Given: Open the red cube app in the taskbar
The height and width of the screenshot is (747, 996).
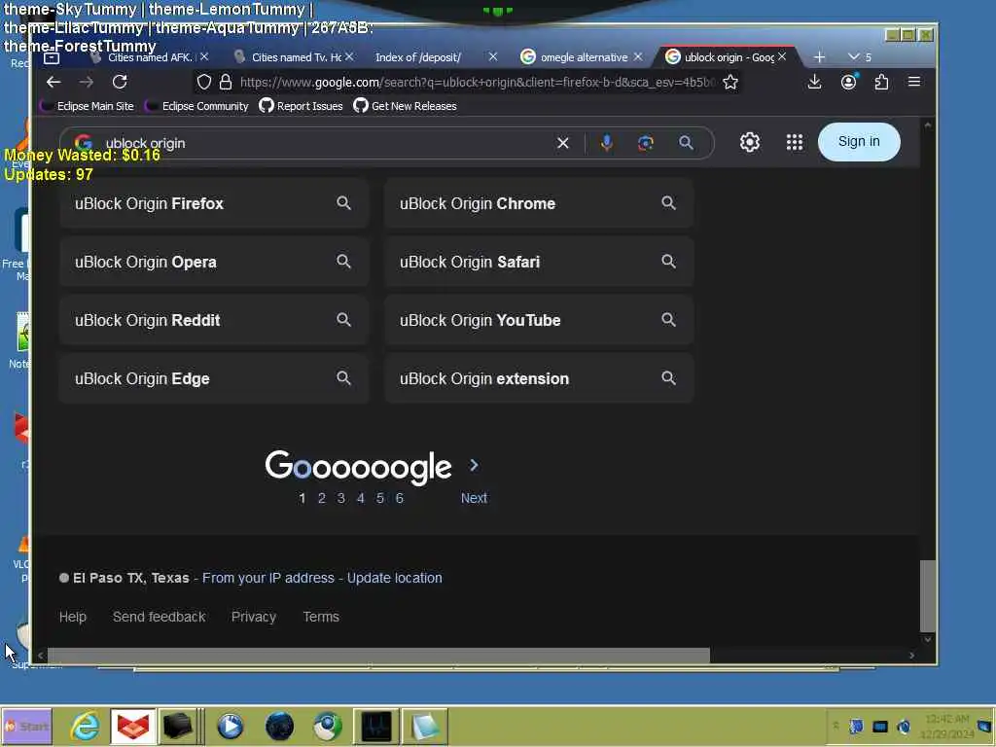Looking at the screenshot, I should (132, 726).
